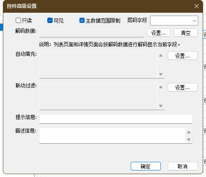Open the 层码字段 dropdown
This screenshot has height=177, width=206.
[174, 21]
